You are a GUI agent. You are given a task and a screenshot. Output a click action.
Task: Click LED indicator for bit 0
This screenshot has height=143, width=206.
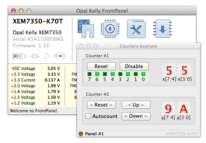click(143, 74)
